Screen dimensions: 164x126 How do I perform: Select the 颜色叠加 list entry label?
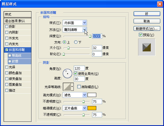pos(15,73)
